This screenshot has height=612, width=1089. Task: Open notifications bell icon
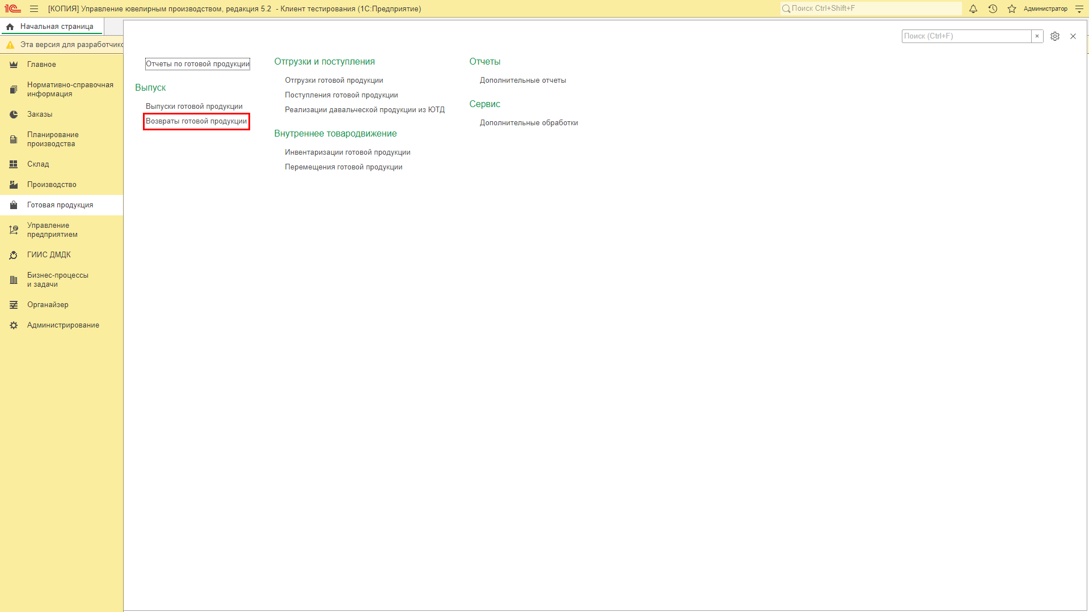(x=973, y=8)
